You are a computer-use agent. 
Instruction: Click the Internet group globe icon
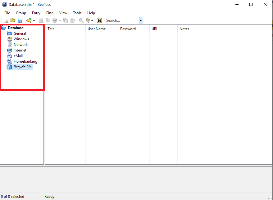tap(9, 50)
